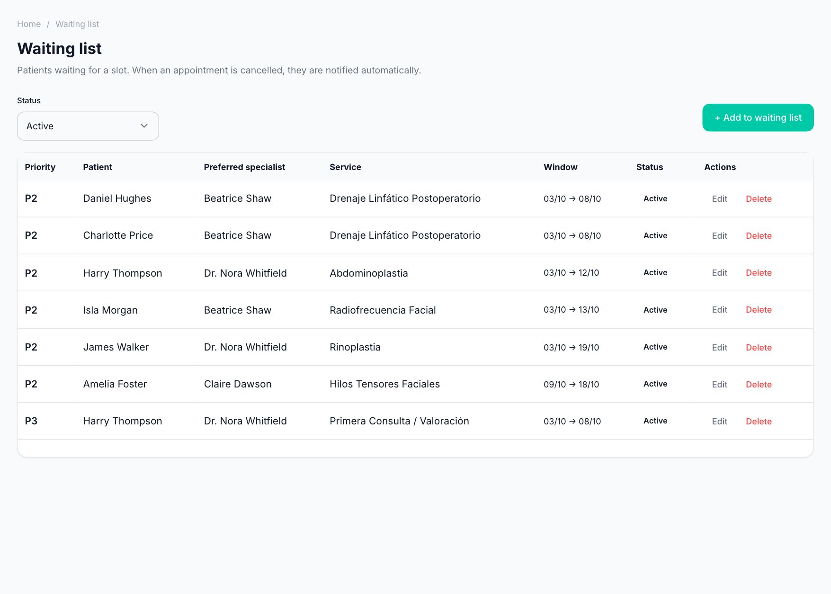This screenshot has height=594, width=831.
Task: Open the Status filter dropdown
Action: click(88, 126)
